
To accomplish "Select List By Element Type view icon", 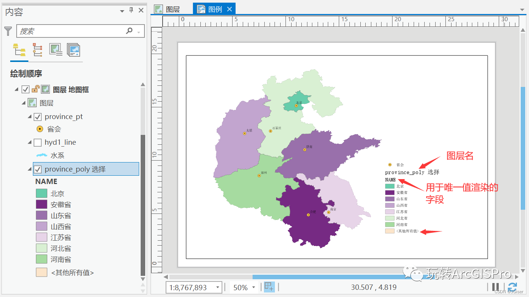I will [x=37, y=50].
